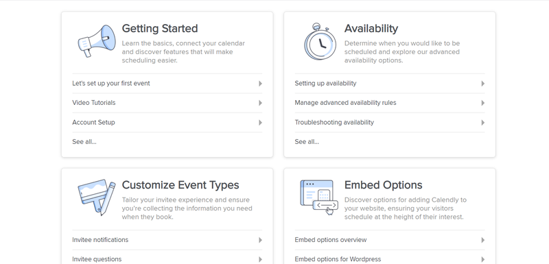
Task: Click the megaphone icon for Getting Started
Action: [x=96, y=41]
